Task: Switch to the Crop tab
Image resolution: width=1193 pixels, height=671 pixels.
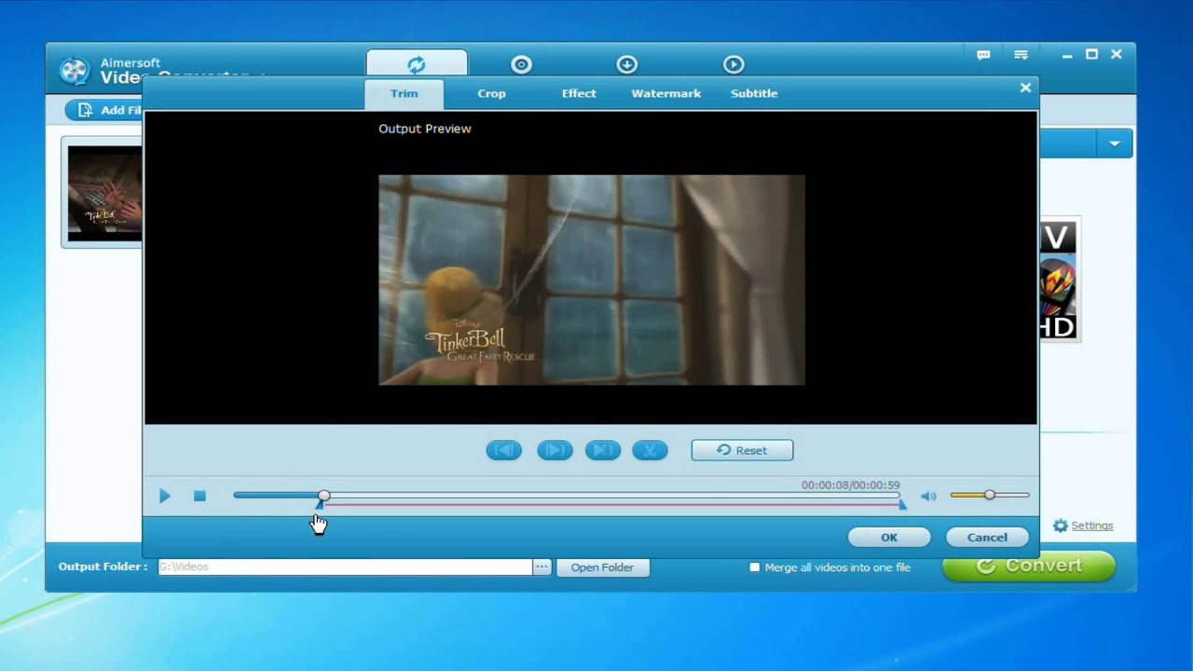Action: click(x=491, y=93)
